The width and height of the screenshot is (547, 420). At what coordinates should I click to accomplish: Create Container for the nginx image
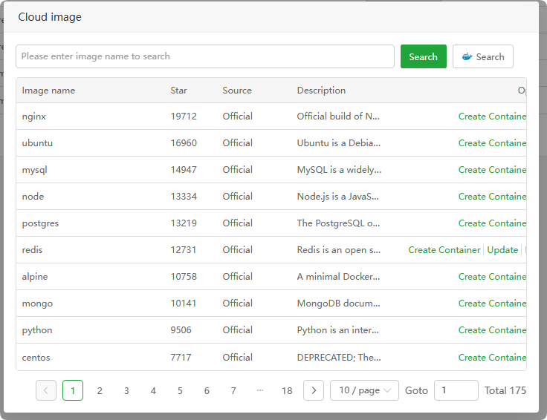[492, 117]
